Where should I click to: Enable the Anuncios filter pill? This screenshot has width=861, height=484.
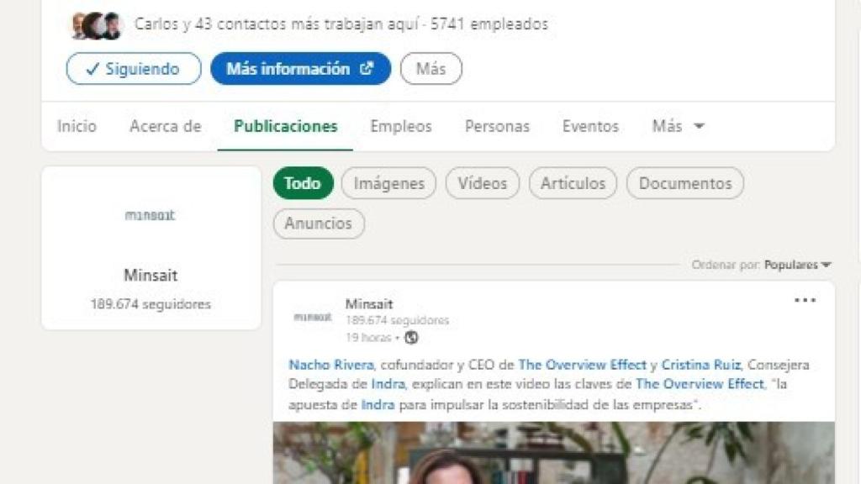(319, 224)
